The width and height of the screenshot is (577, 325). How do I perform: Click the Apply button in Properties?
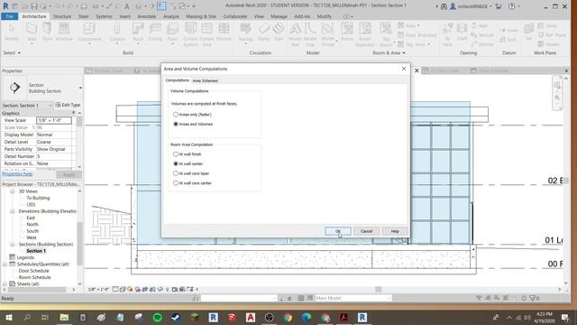69,174
